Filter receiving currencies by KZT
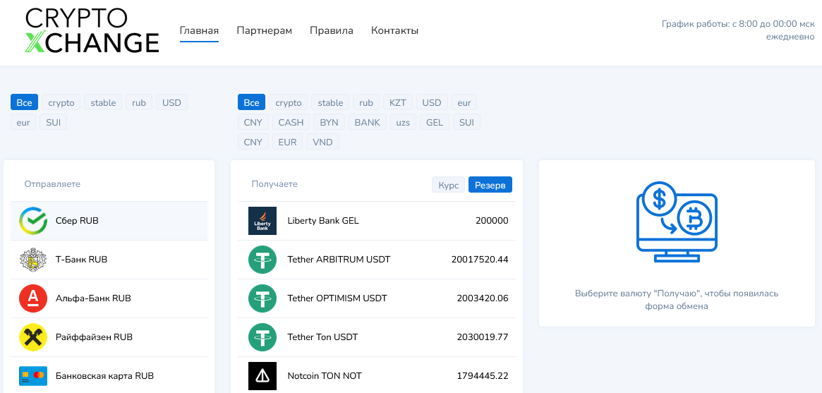The image size is (822, 393). click(398, 103)
